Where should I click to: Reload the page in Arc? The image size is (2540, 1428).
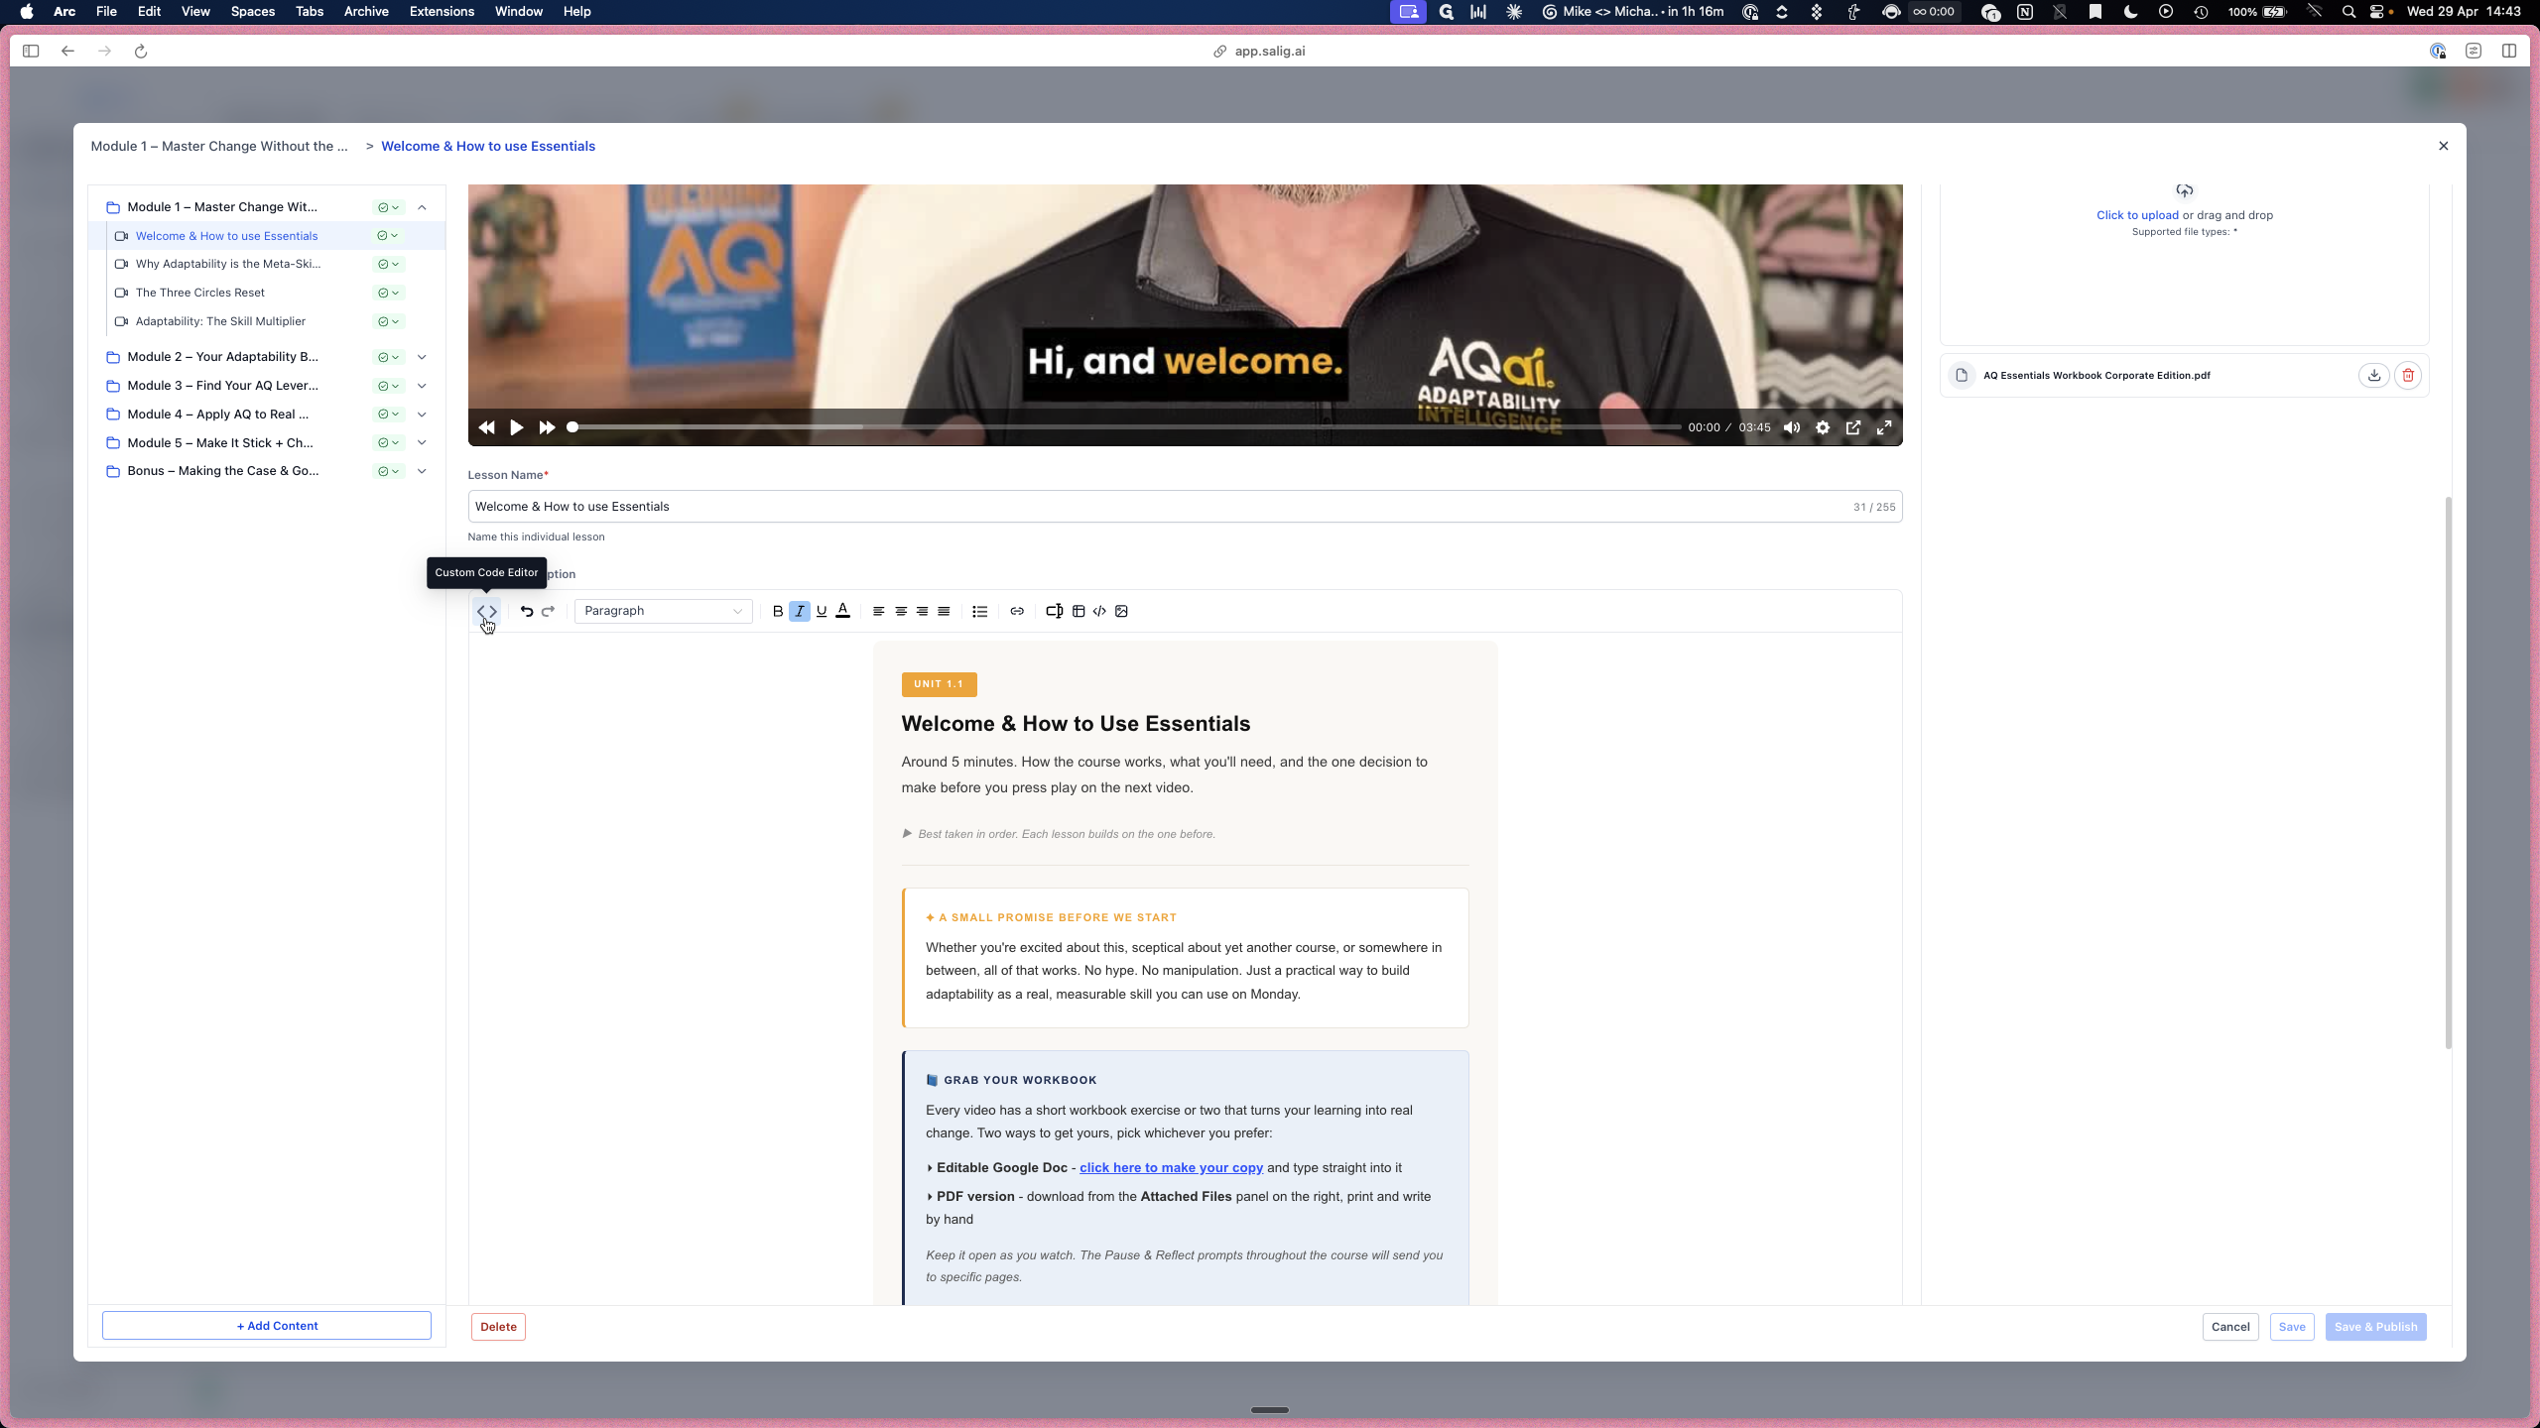pos(141,52)
